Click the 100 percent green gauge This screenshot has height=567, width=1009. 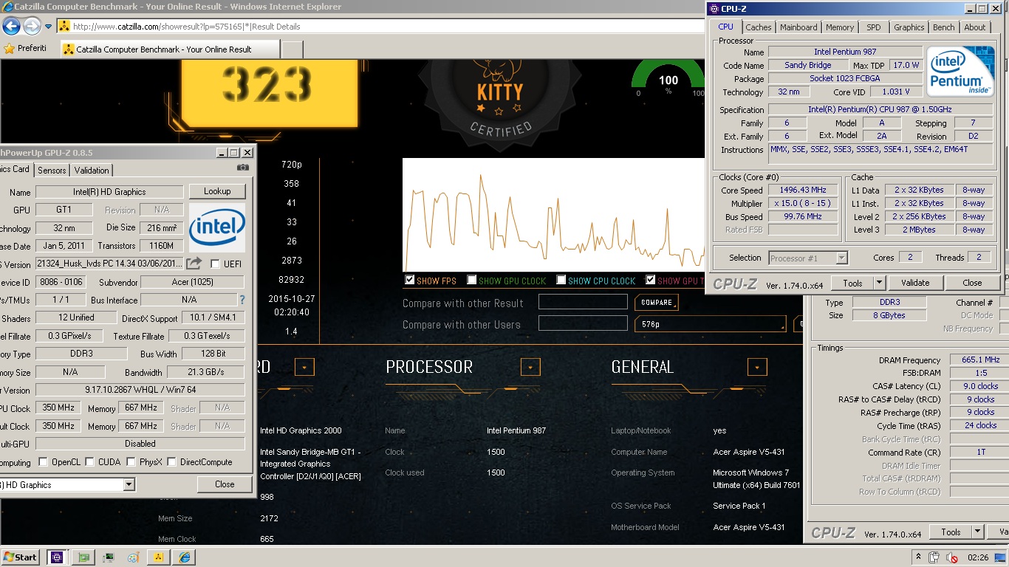pyautogui.click(x=668, y=78)
